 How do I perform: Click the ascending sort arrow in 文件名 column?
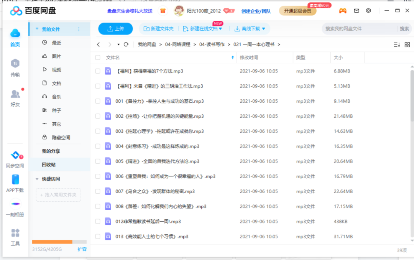(x=233, y=58)
